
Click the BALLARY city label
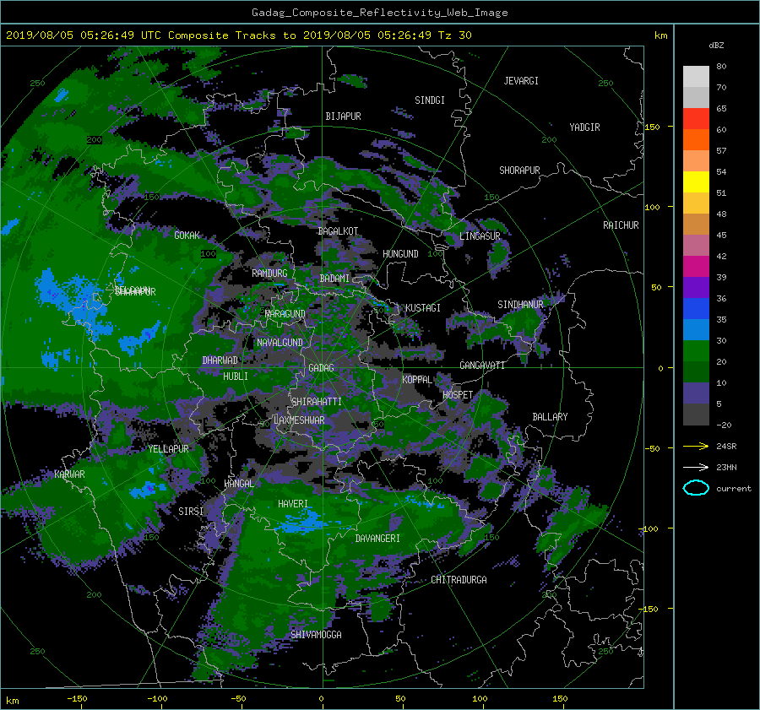550,417
